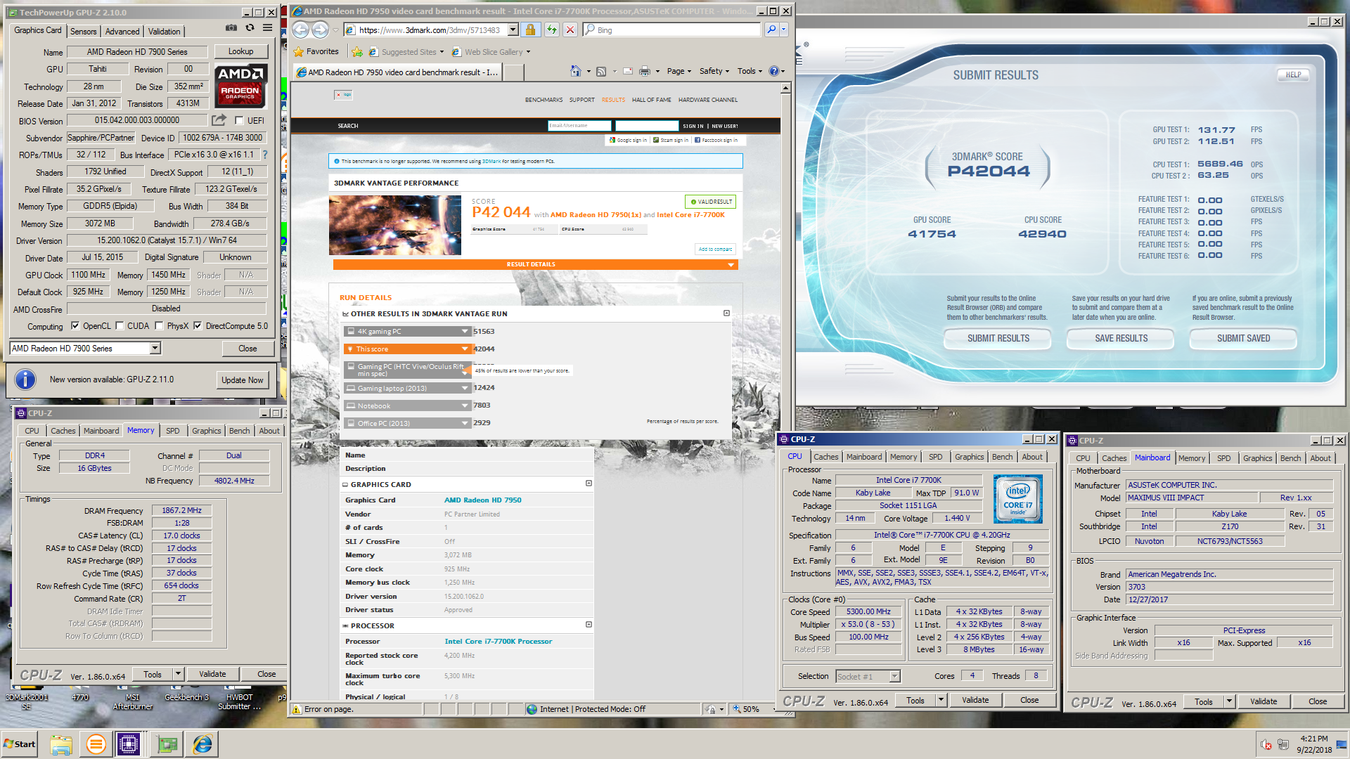Click the BIOS share/export arrow icon in GPU-Z
This screenshot has width=1350, height=759.
point(219,120)
